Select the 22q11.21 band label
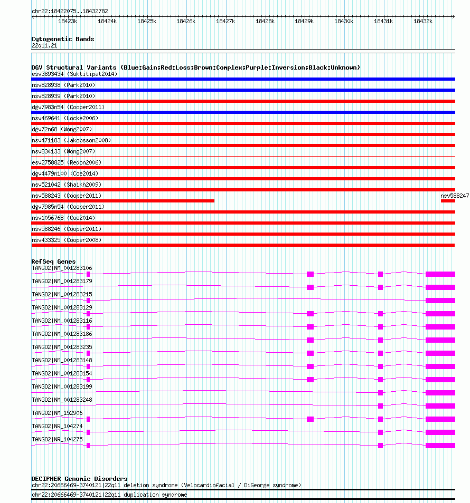This screenshot has width=470, height=503. coord(44,45)
